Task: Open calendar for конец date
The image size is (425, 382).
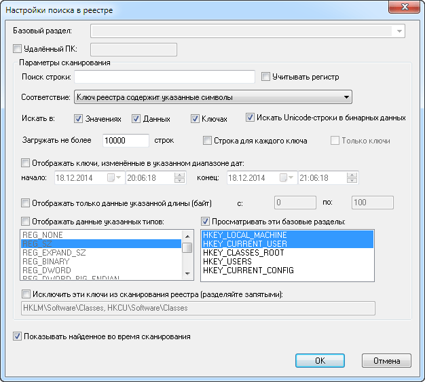Action: 287,177
